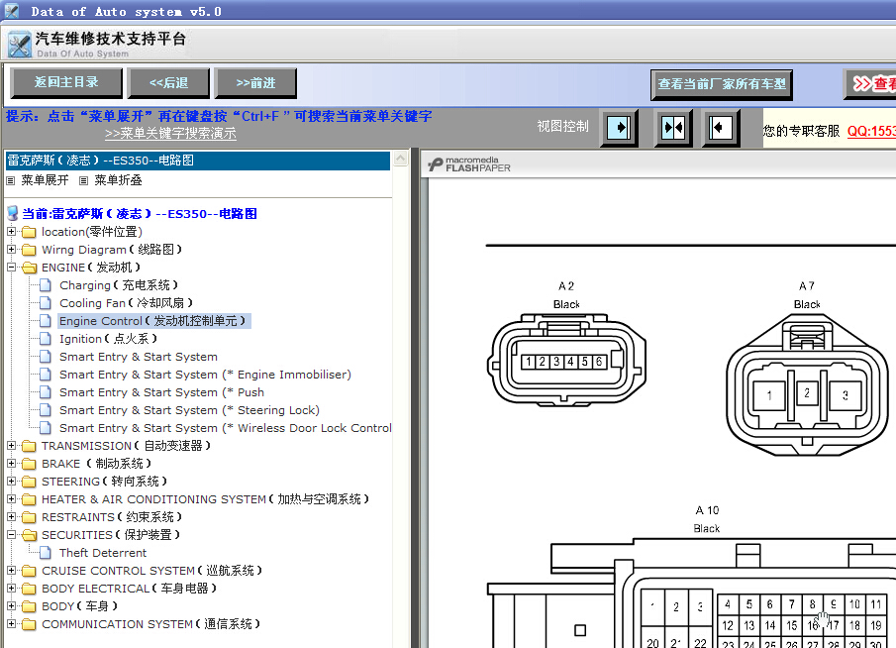Viewport: 896px width, 648px height.
Task: Click the BODY ELECTRICAL folder icon
Action: point(29,589)
